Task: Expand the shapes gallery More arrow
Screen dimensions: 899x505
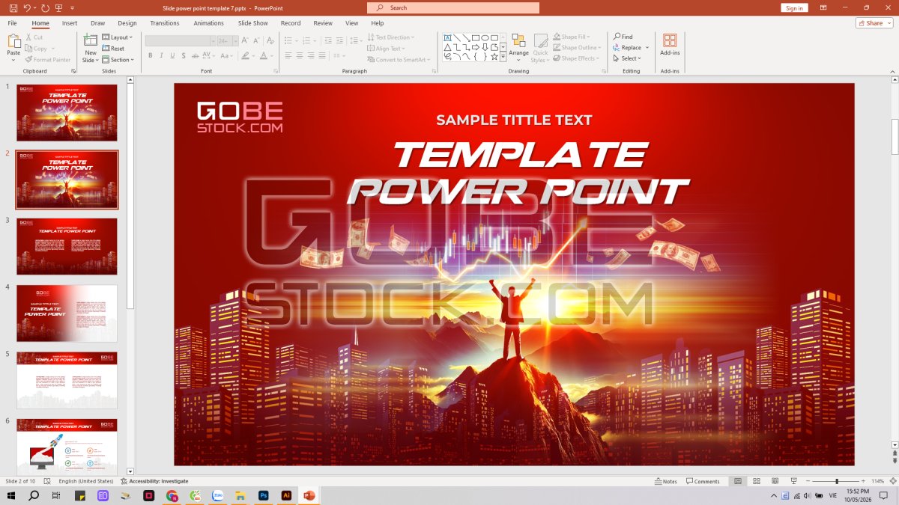Action: (x=503, y=57)
